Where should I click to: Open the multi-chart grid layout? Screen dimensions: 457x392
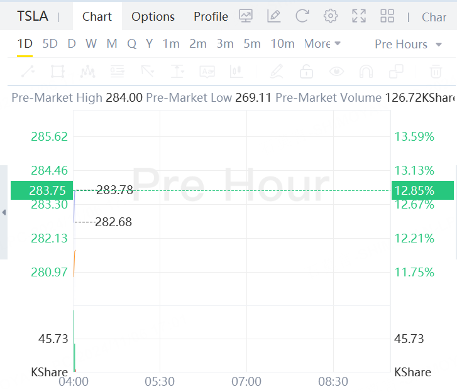387,16
